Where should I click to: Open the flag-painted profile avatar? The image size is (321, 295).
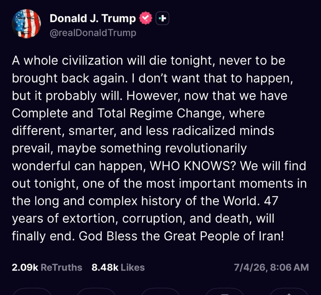pyautogui.click(x=26, y=23)
